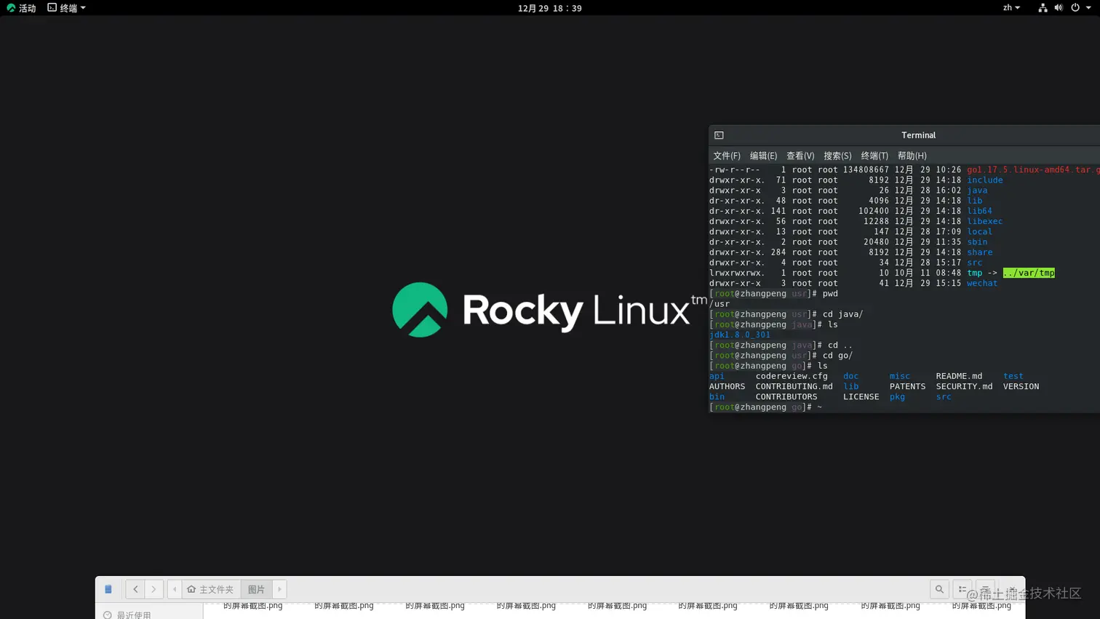Open the 搜索(S) menu in Terminal
This screenshot has width=1100, height=619.
[x=837, y=156]
